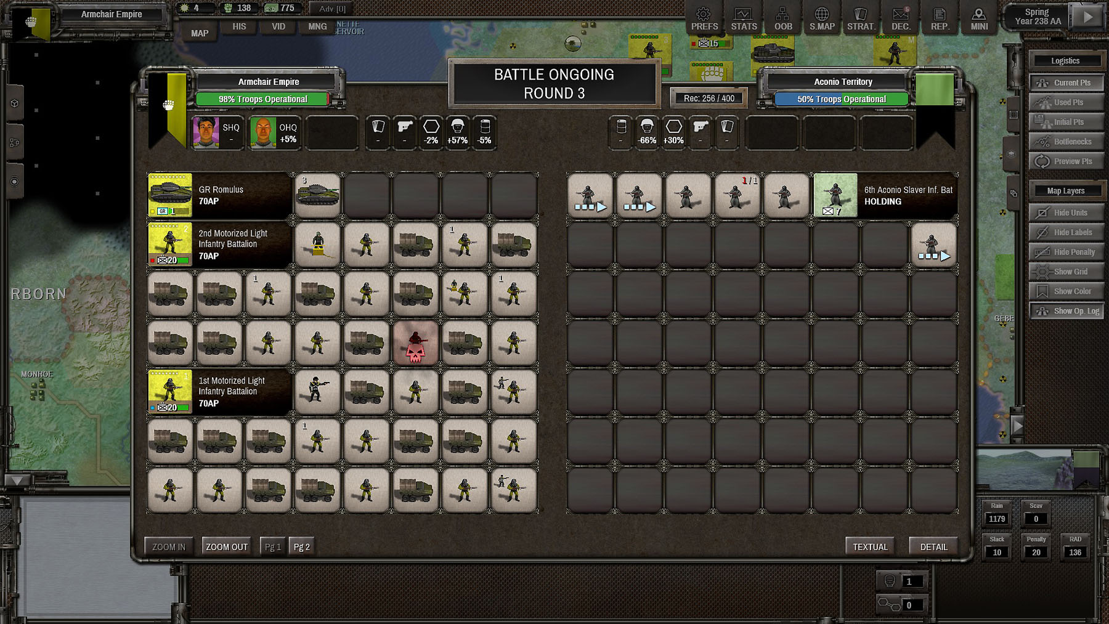The height and width of the screenshot is (624, 1109).
Task: Toggle Hide Units map layer
Action: (x=1066, y=213)
